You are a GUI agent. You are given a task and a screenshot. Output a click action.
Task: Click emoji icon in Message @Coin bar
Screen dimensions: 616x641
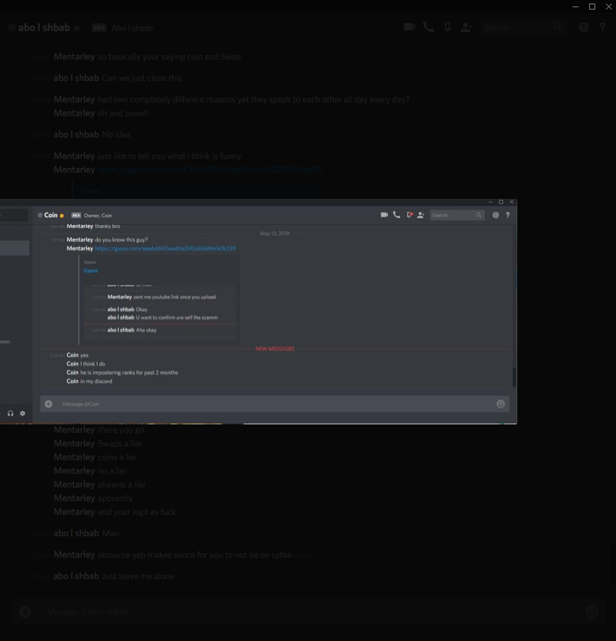click(x=501, y=404)
